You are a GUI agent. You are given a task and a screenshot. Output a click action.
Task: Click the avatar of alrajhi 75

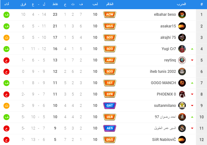point(182,37)
